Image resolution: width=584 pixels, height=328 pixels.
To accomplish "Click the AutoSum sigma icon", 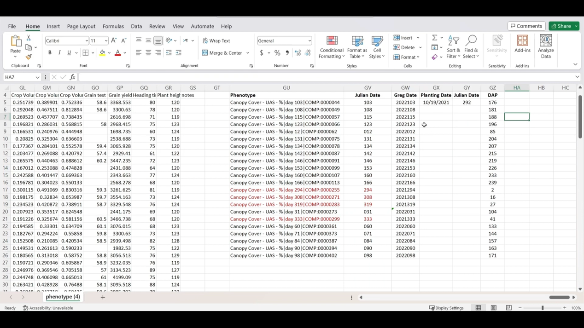I will [x=434, y=38].
